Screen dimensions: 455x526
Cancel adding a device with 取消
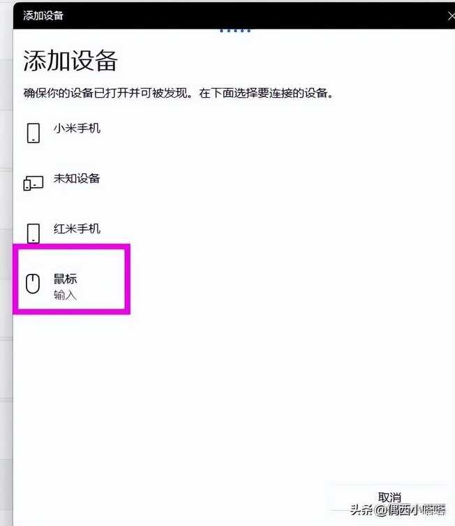[x=389, y=497]
